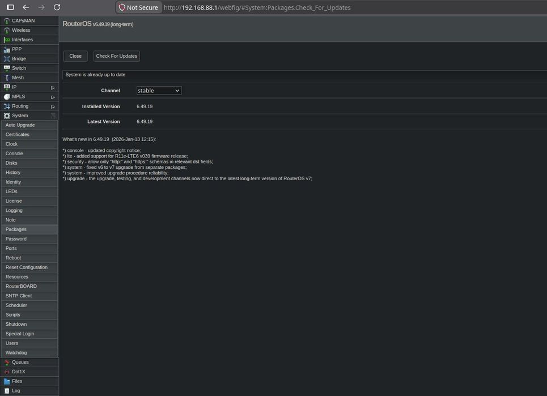547x396 pixels.
Task: Click the 'System is already up to date' status
Action: 95,75
